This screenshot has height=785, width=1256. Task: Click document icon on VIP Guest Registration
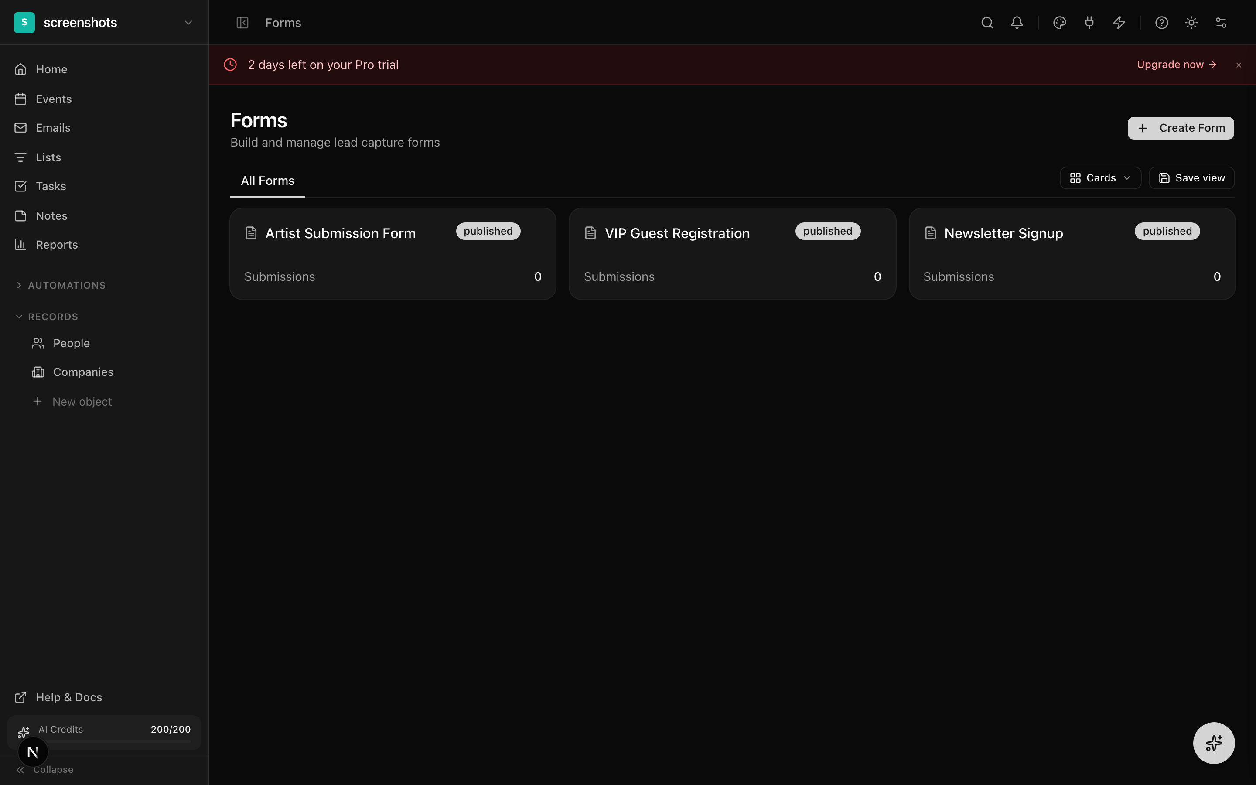590,233
